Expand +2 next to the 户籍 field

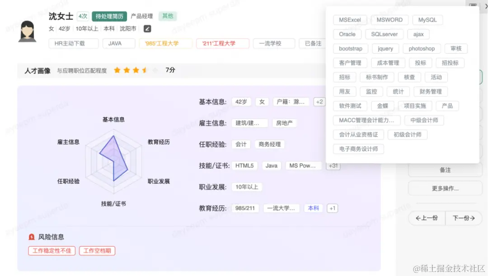pyautogui.click(x=319, y=102)
